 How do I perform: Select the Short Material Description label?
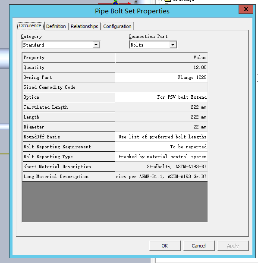click(x=69, y=166)
